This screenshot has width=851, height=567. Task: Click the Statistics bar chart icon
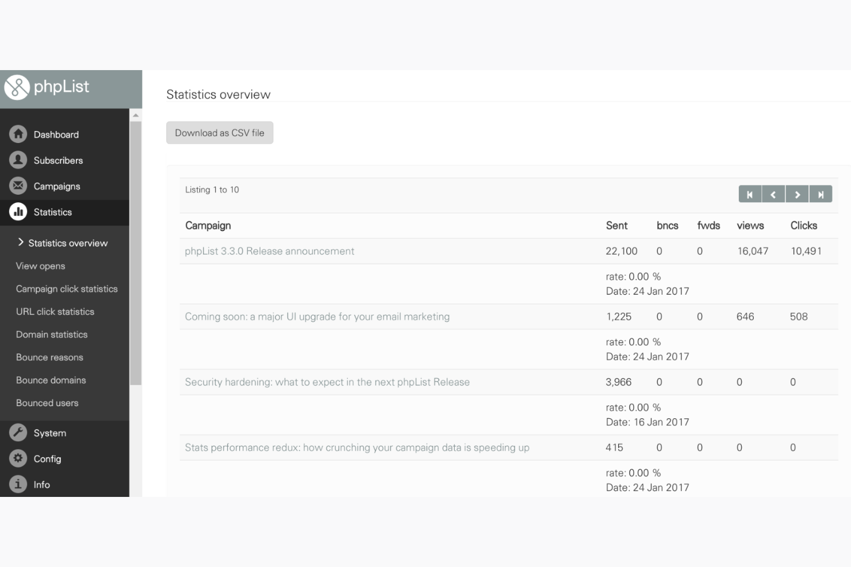[18, 212]
